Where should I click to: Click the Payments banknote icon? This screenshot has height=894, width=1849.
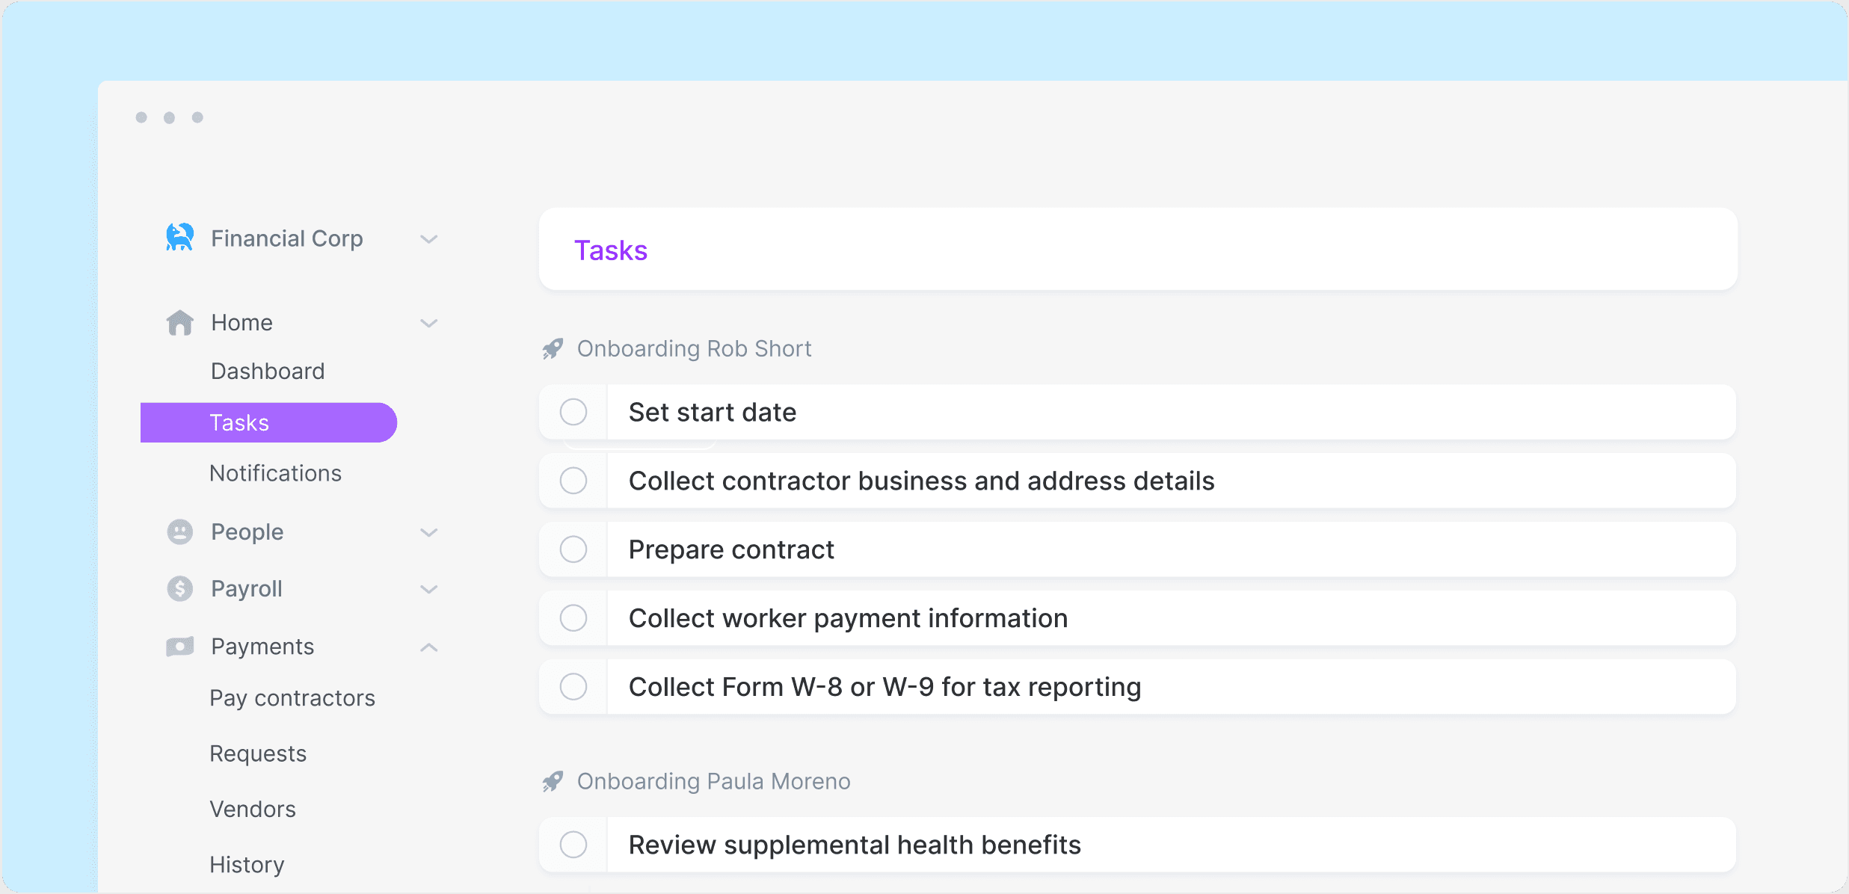click(179, 647)
